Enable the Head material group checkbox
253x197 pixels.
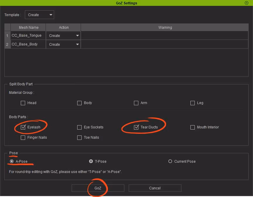point(23,103)
